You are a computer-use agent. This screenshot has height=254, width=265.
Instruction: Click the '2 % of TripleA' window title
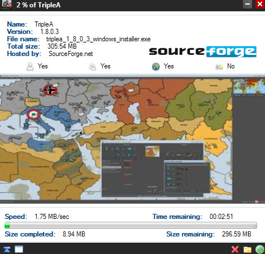[x=38, y=5]
